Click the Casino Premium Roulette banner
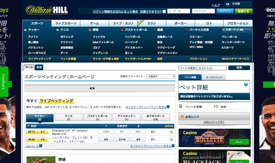The image size is (275, 163). click(x=215, y=138)
